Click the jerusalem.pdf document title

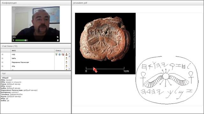point(80,3)
